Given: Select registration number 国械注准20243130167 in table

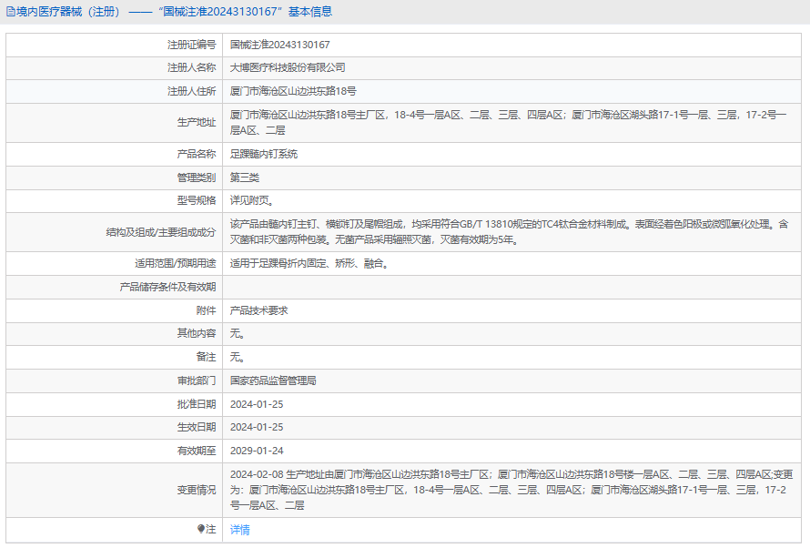Looking at the screenshot, I should click(x=279, y=45).
